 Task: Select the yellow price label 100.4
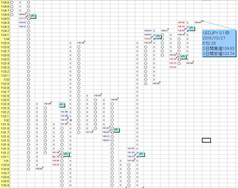pos(5,185)
